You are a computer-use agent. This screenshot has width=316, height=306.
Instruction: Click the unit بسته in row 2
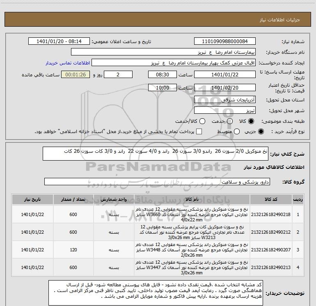coord(114,232)
